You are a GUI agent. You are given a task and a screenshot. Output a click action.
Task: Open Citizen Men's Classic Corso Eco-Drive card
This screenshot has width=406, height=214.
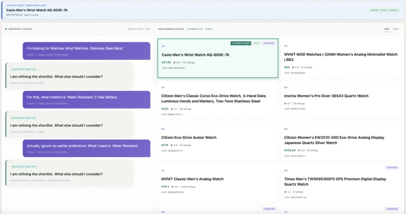[218, 100]
